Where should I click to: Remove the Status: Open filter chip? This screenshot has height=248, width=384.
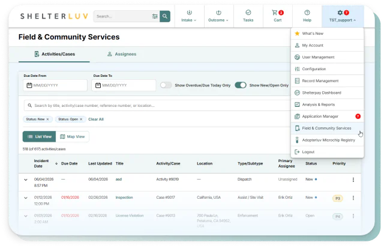point(81,119)
